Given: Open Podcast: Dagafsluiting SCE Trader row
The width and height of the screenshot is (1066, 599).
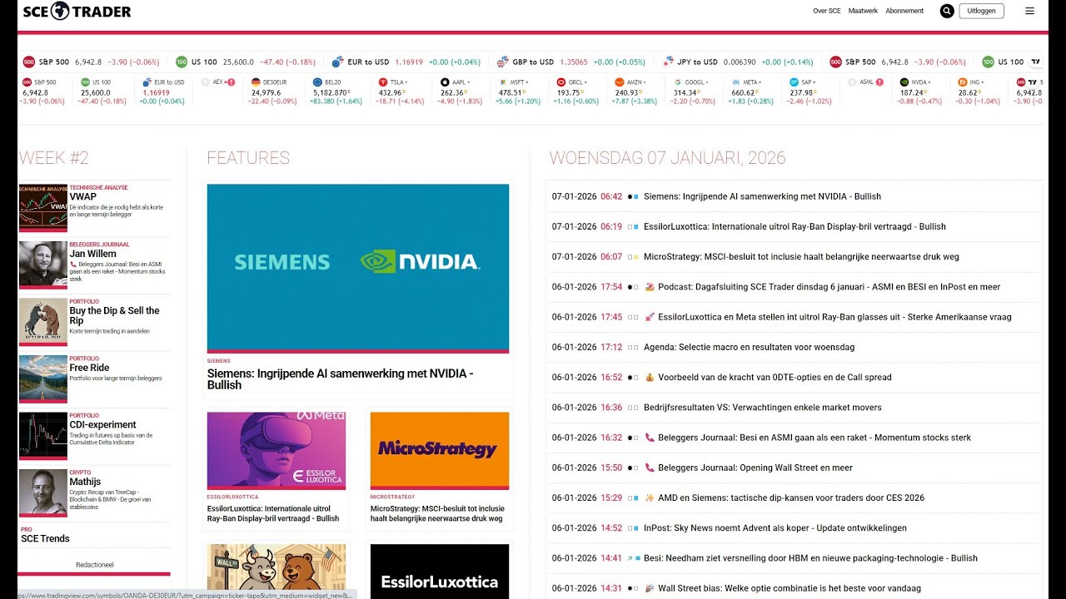Looking at the screenshot, I should pos(795,287).
